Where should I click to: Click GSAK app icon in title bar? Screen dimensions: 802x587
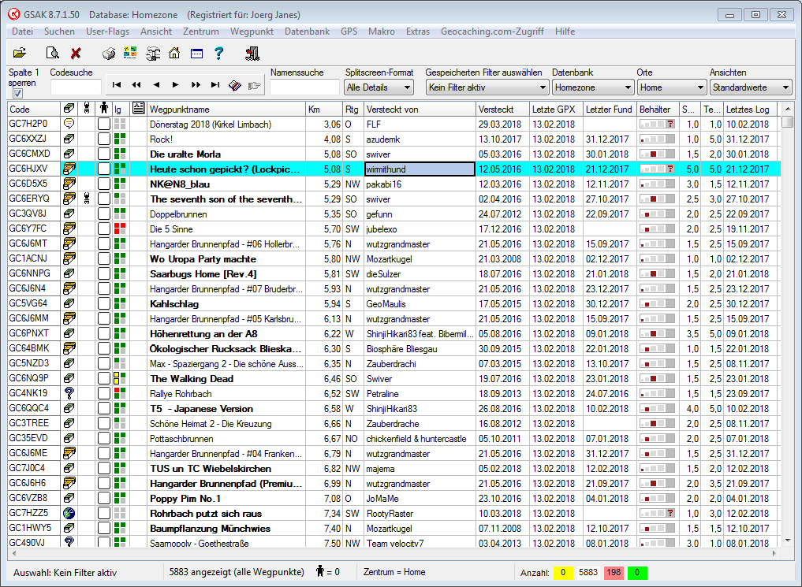[14, 14]
